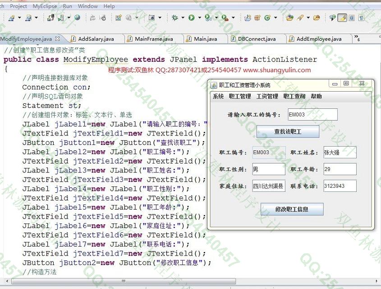381x289 pixels.
Task: Expand the Debug dropdown arrow
Action: 183,18
